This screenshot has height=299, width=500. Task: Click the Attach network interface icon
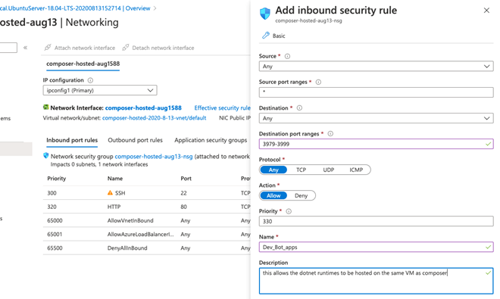tap(48, 48)
